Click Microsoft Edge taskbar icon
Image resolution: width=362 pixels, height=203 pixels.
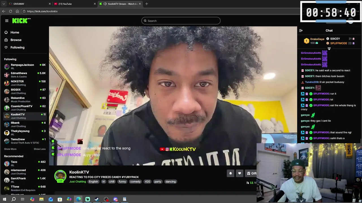click(x=78, y=199)
